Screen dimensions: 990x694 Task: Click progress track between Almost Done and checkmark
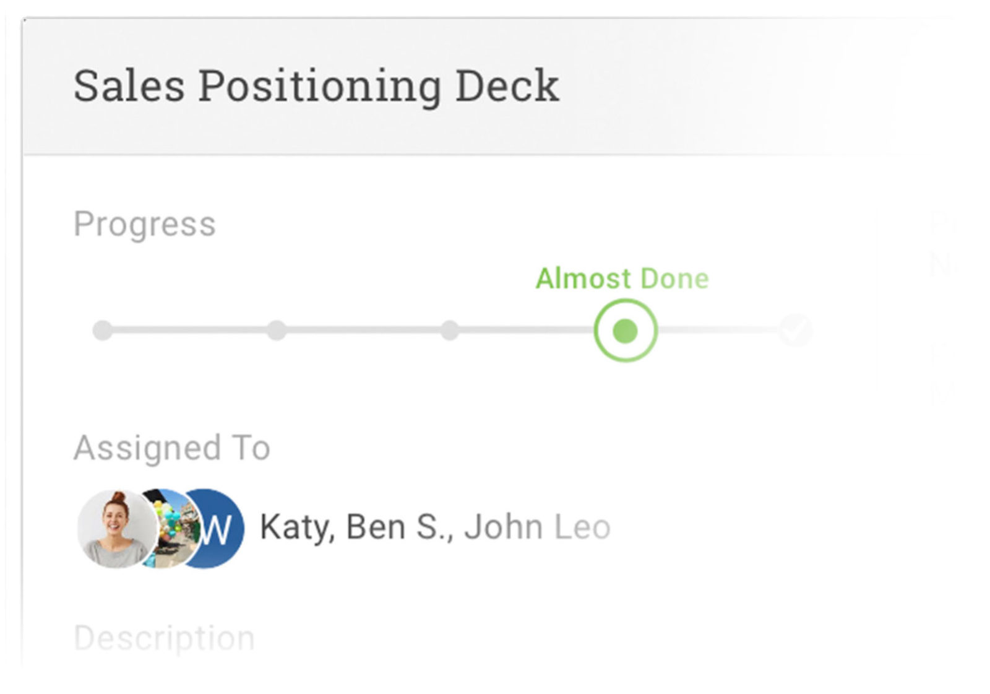coord(718,331)
